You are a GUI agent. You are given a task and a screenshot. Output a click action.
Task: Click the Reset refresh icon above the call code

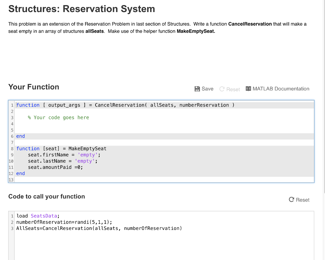(291, 200)
